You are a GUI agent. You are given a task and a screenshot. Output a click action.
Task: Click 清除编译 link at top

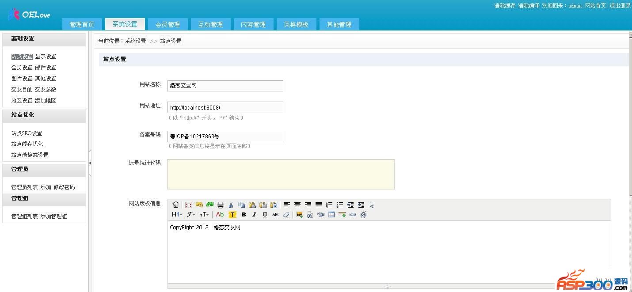pos(529,6)
